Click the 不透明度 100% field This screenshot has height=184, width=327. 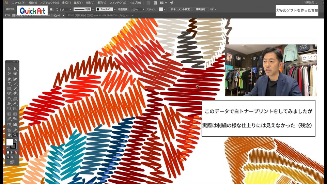point(136,10)
